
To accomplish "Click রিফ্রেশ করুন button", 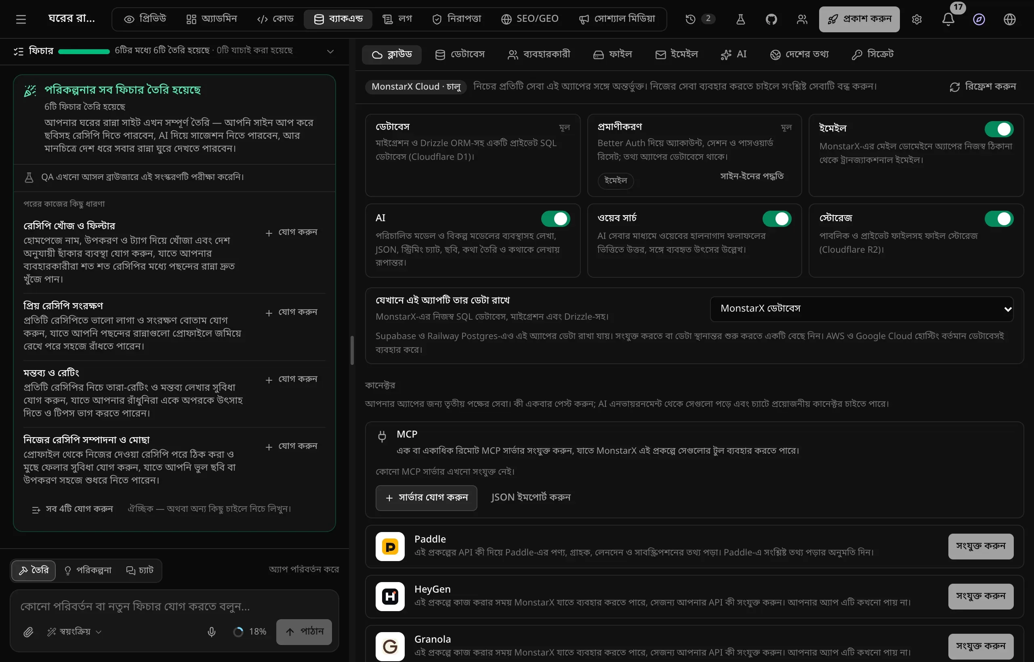I will point(982,86).
